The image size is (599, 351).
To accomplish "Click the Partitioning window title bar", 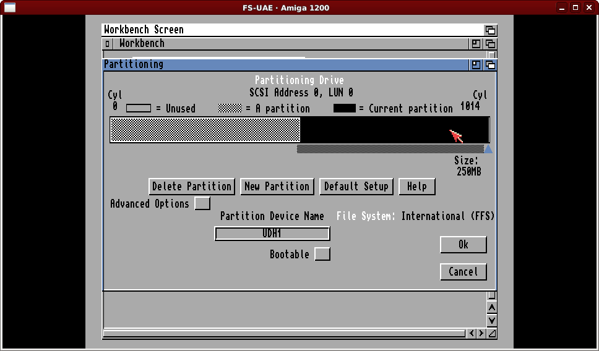I will (286, 64).
